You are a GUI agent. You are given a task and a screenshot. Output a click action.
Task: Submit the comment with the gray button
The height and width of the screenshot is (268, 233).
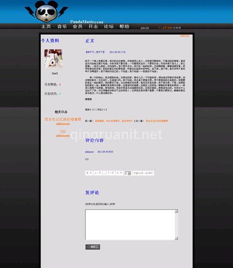pyautogui.click(x=93, y=247)
